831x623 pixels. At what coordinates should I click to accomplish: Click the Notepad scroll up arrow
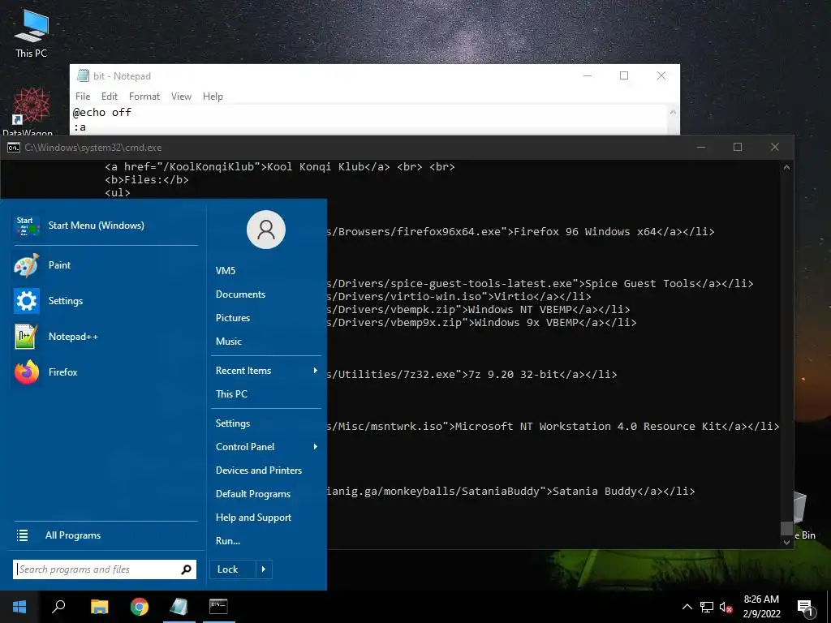(673, 112)
